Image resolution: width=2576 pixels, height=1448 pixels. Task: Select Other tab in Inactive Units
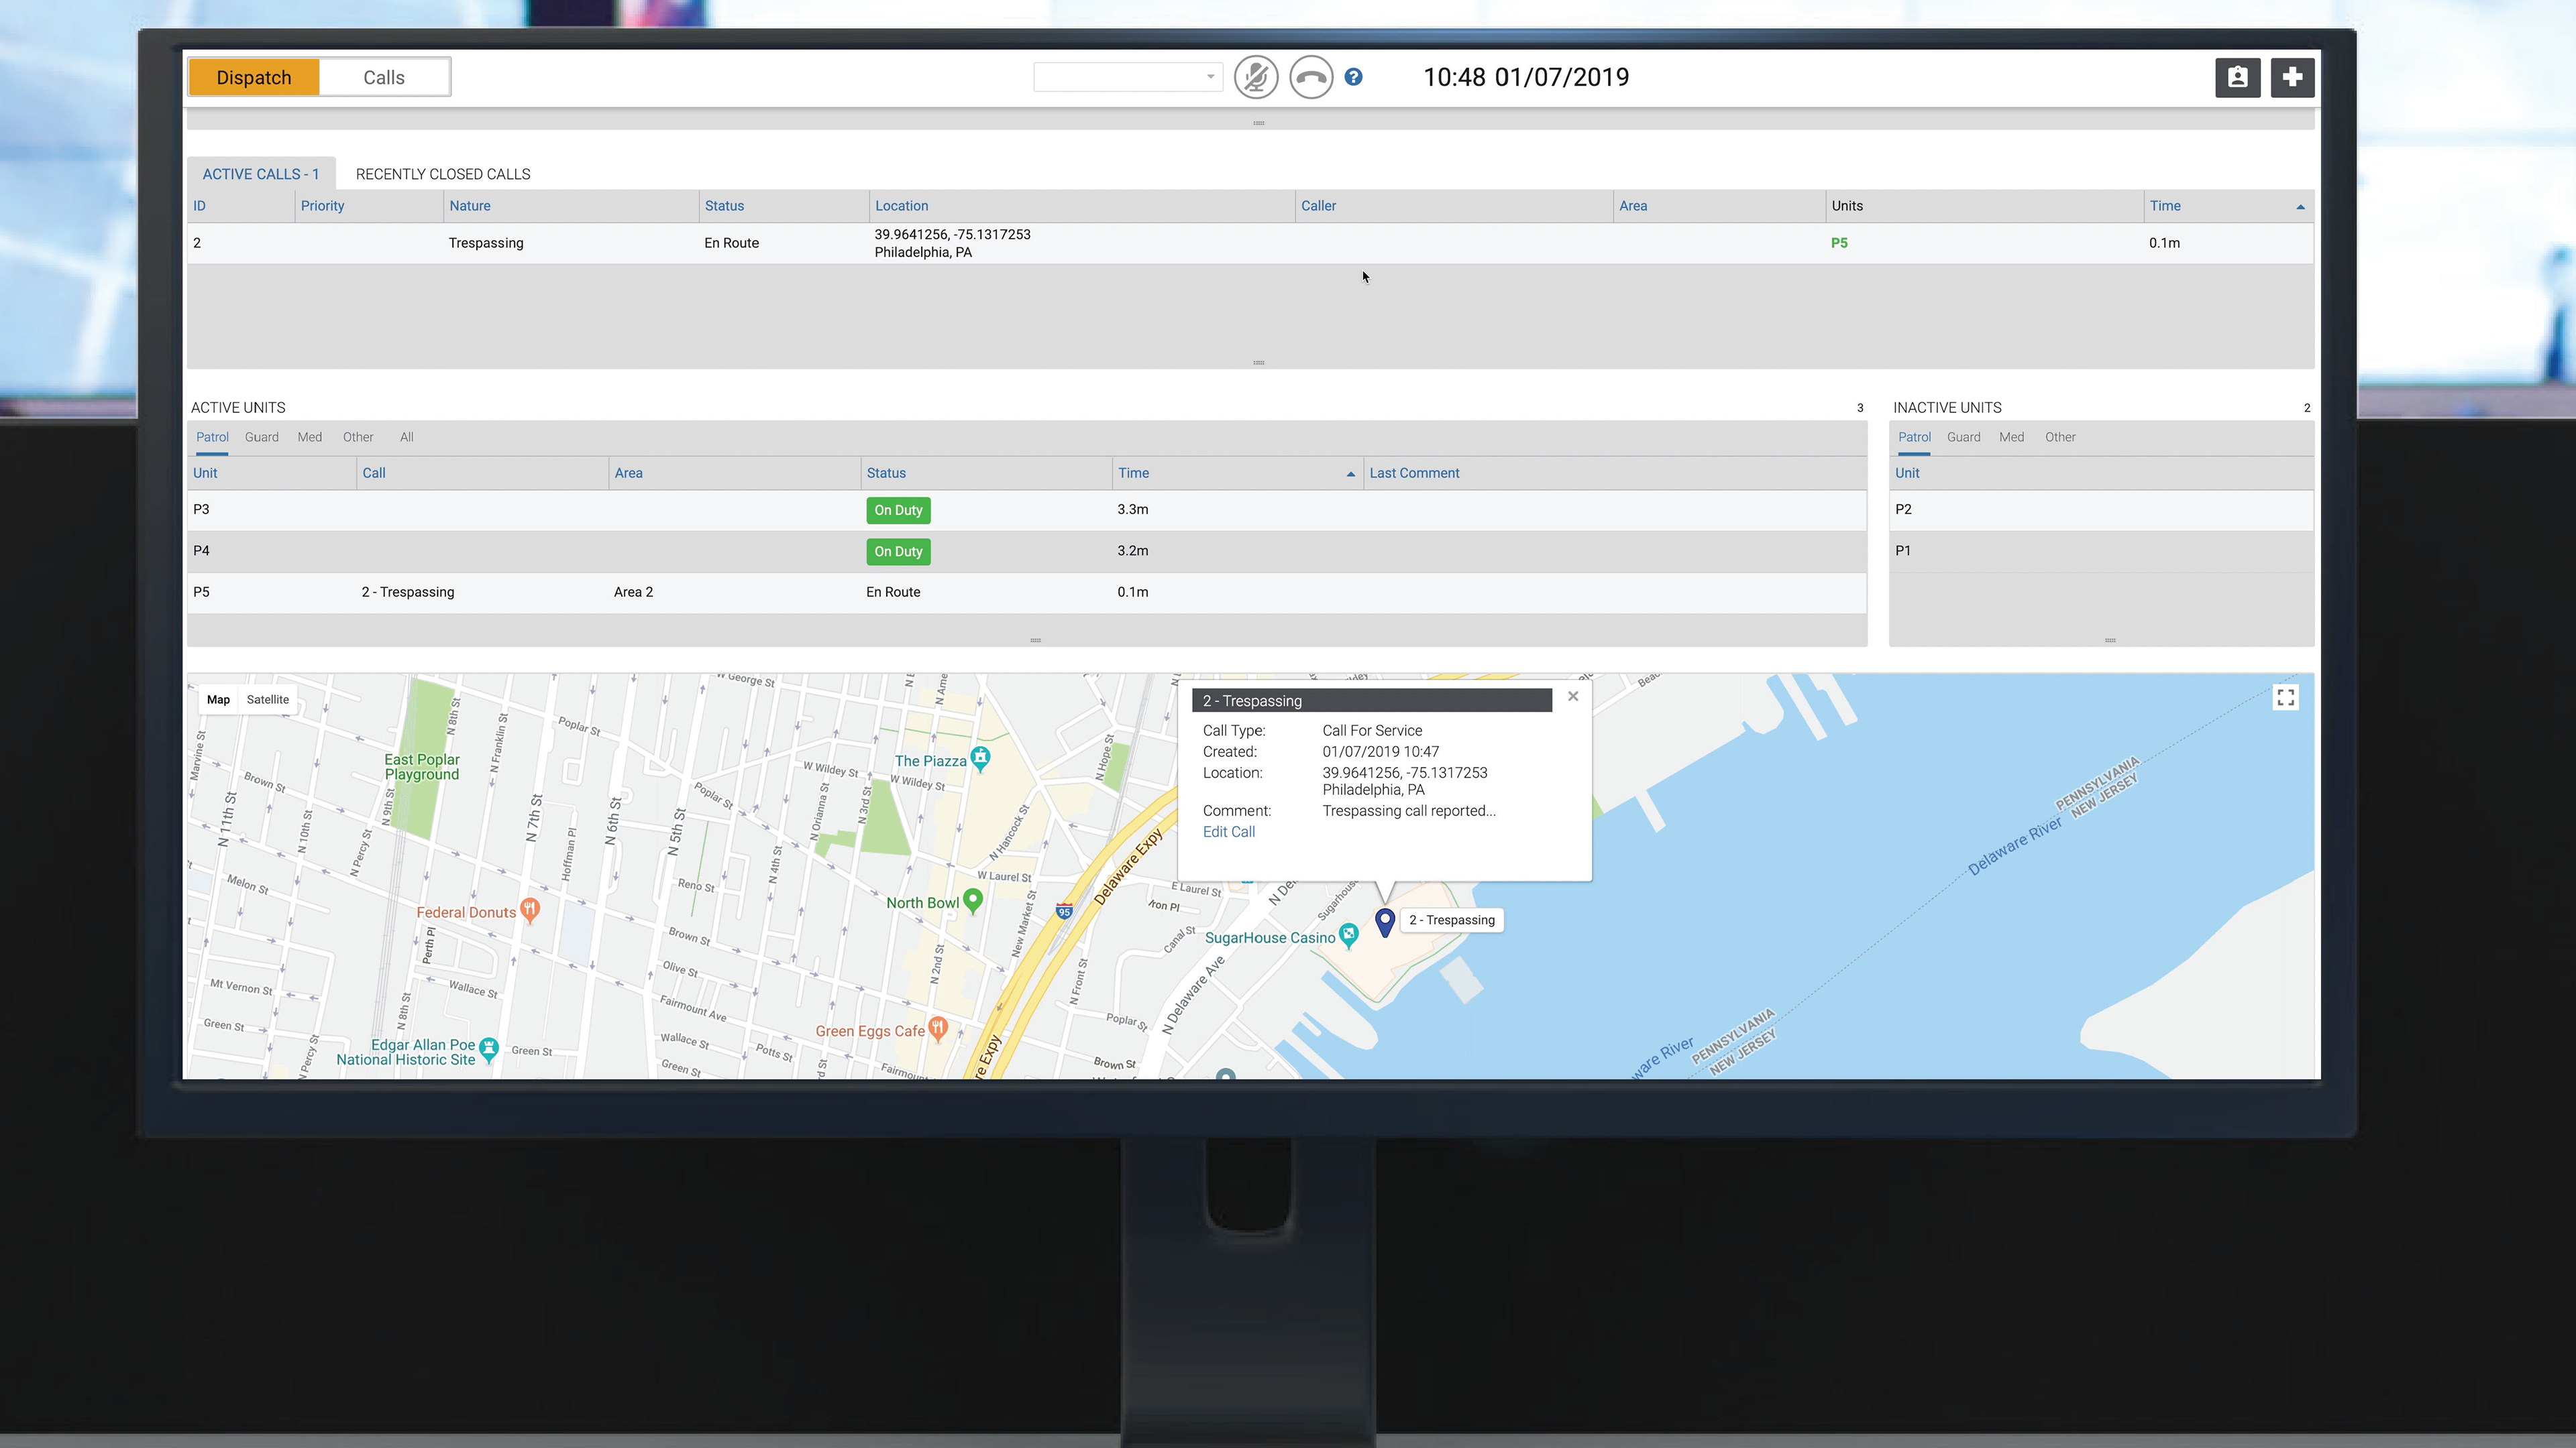[2060, 436]
